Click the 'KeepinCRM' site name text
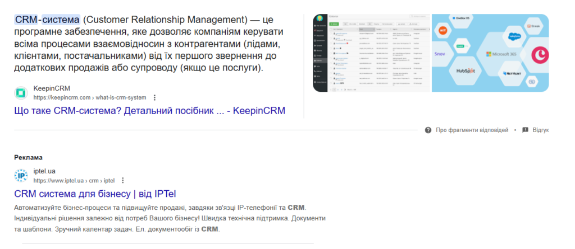Viewport: 575px width, 249px height. (52, 88)
